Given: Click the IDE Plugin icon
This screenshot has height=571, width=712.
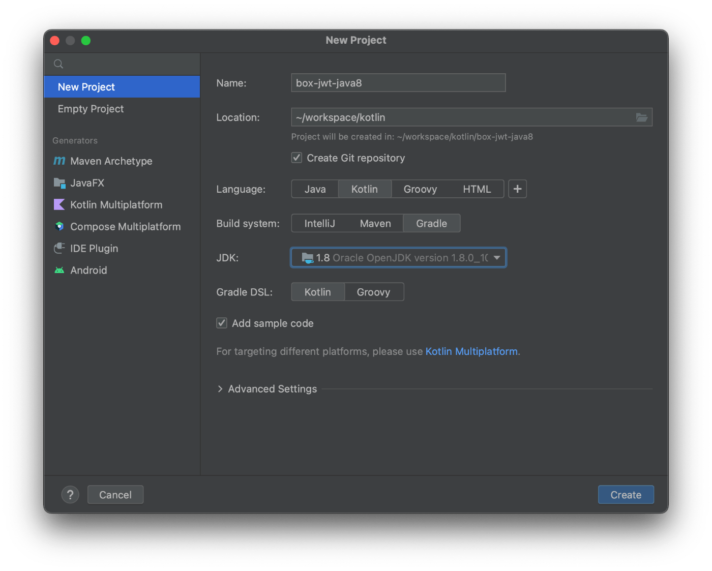Looking at the screenshot, I should click(60, 248).
